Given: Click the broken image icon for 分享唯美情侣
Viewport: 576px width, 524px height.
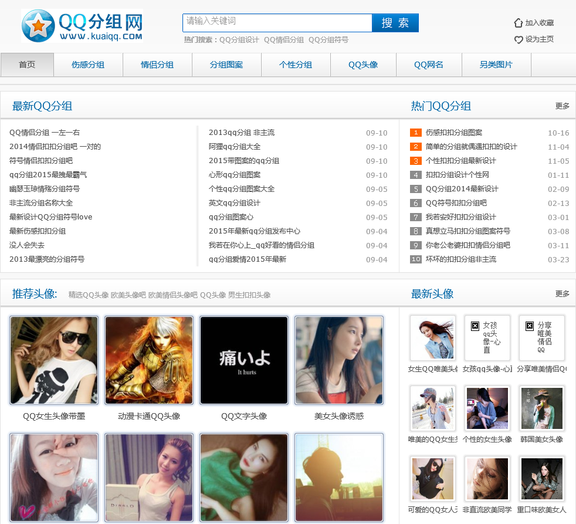Looking at the screenshot, I should [529, 326].
